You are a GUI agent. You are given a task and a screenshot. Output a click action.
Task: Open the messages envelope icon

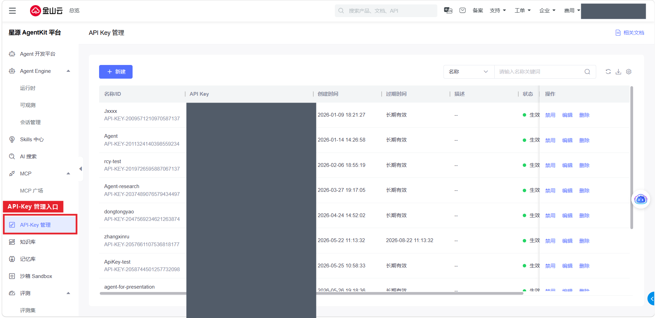[x=463, y=11]
